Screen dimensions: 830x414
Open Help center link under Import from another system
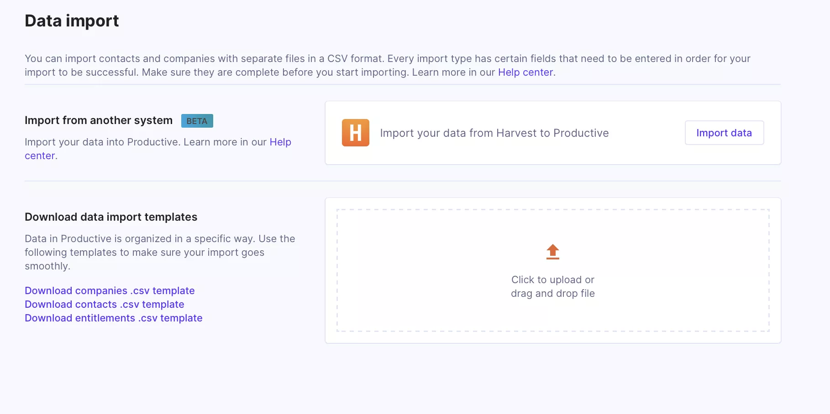pyautogui.click(x=158, y=149)
